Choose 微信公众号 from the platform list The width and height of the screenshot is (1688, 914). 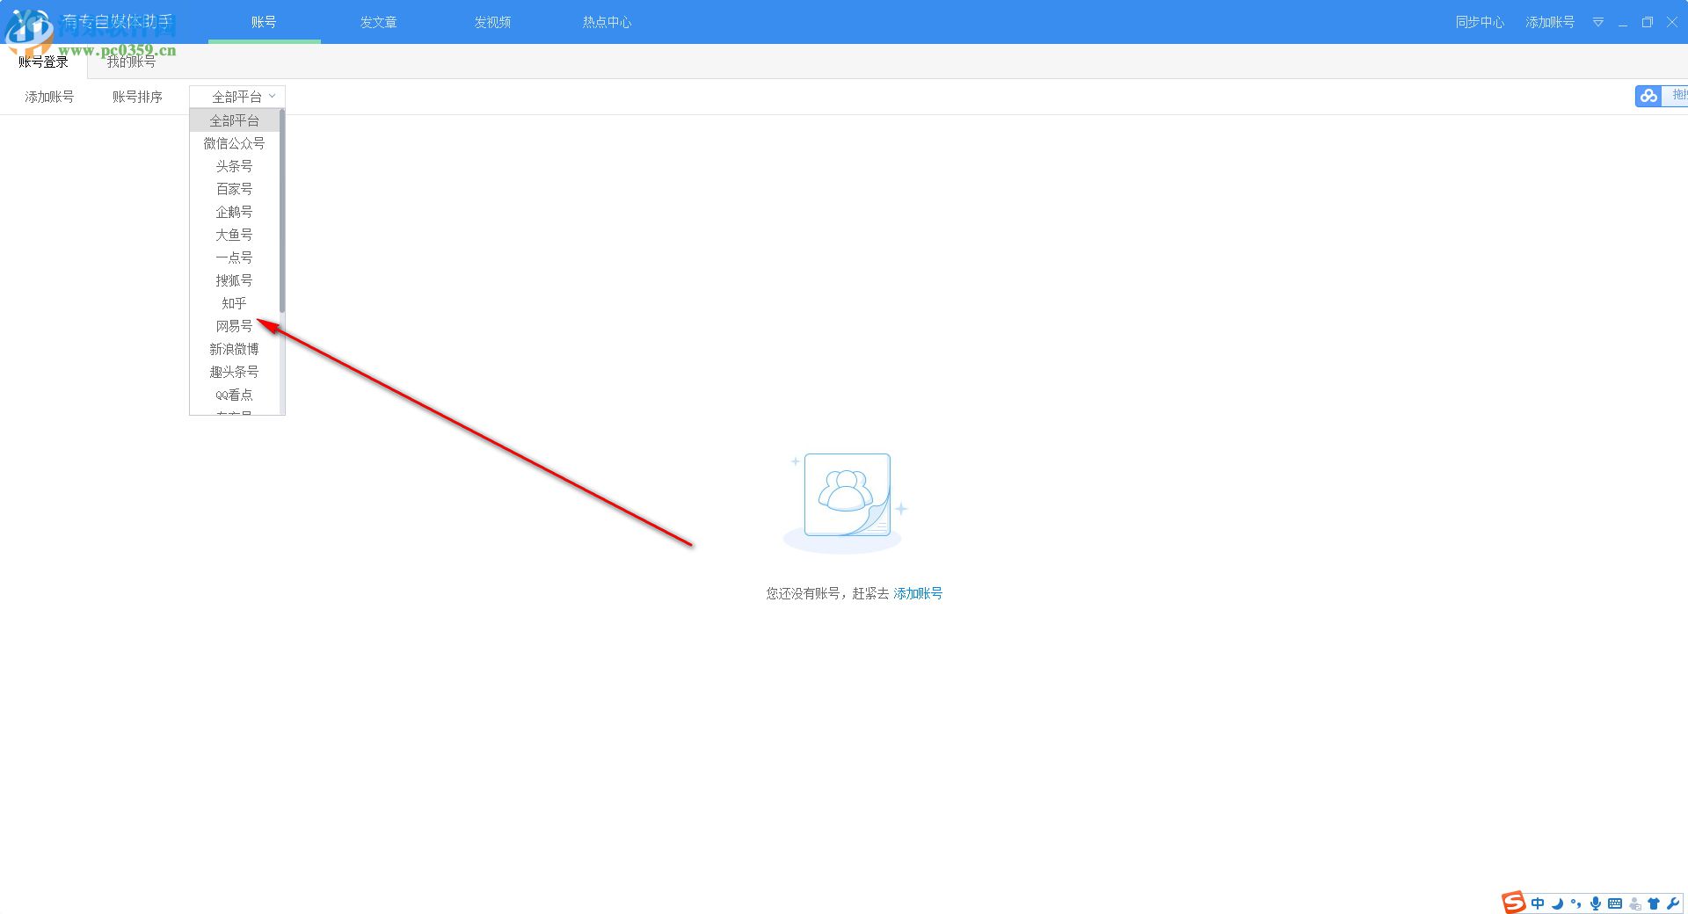235,143
